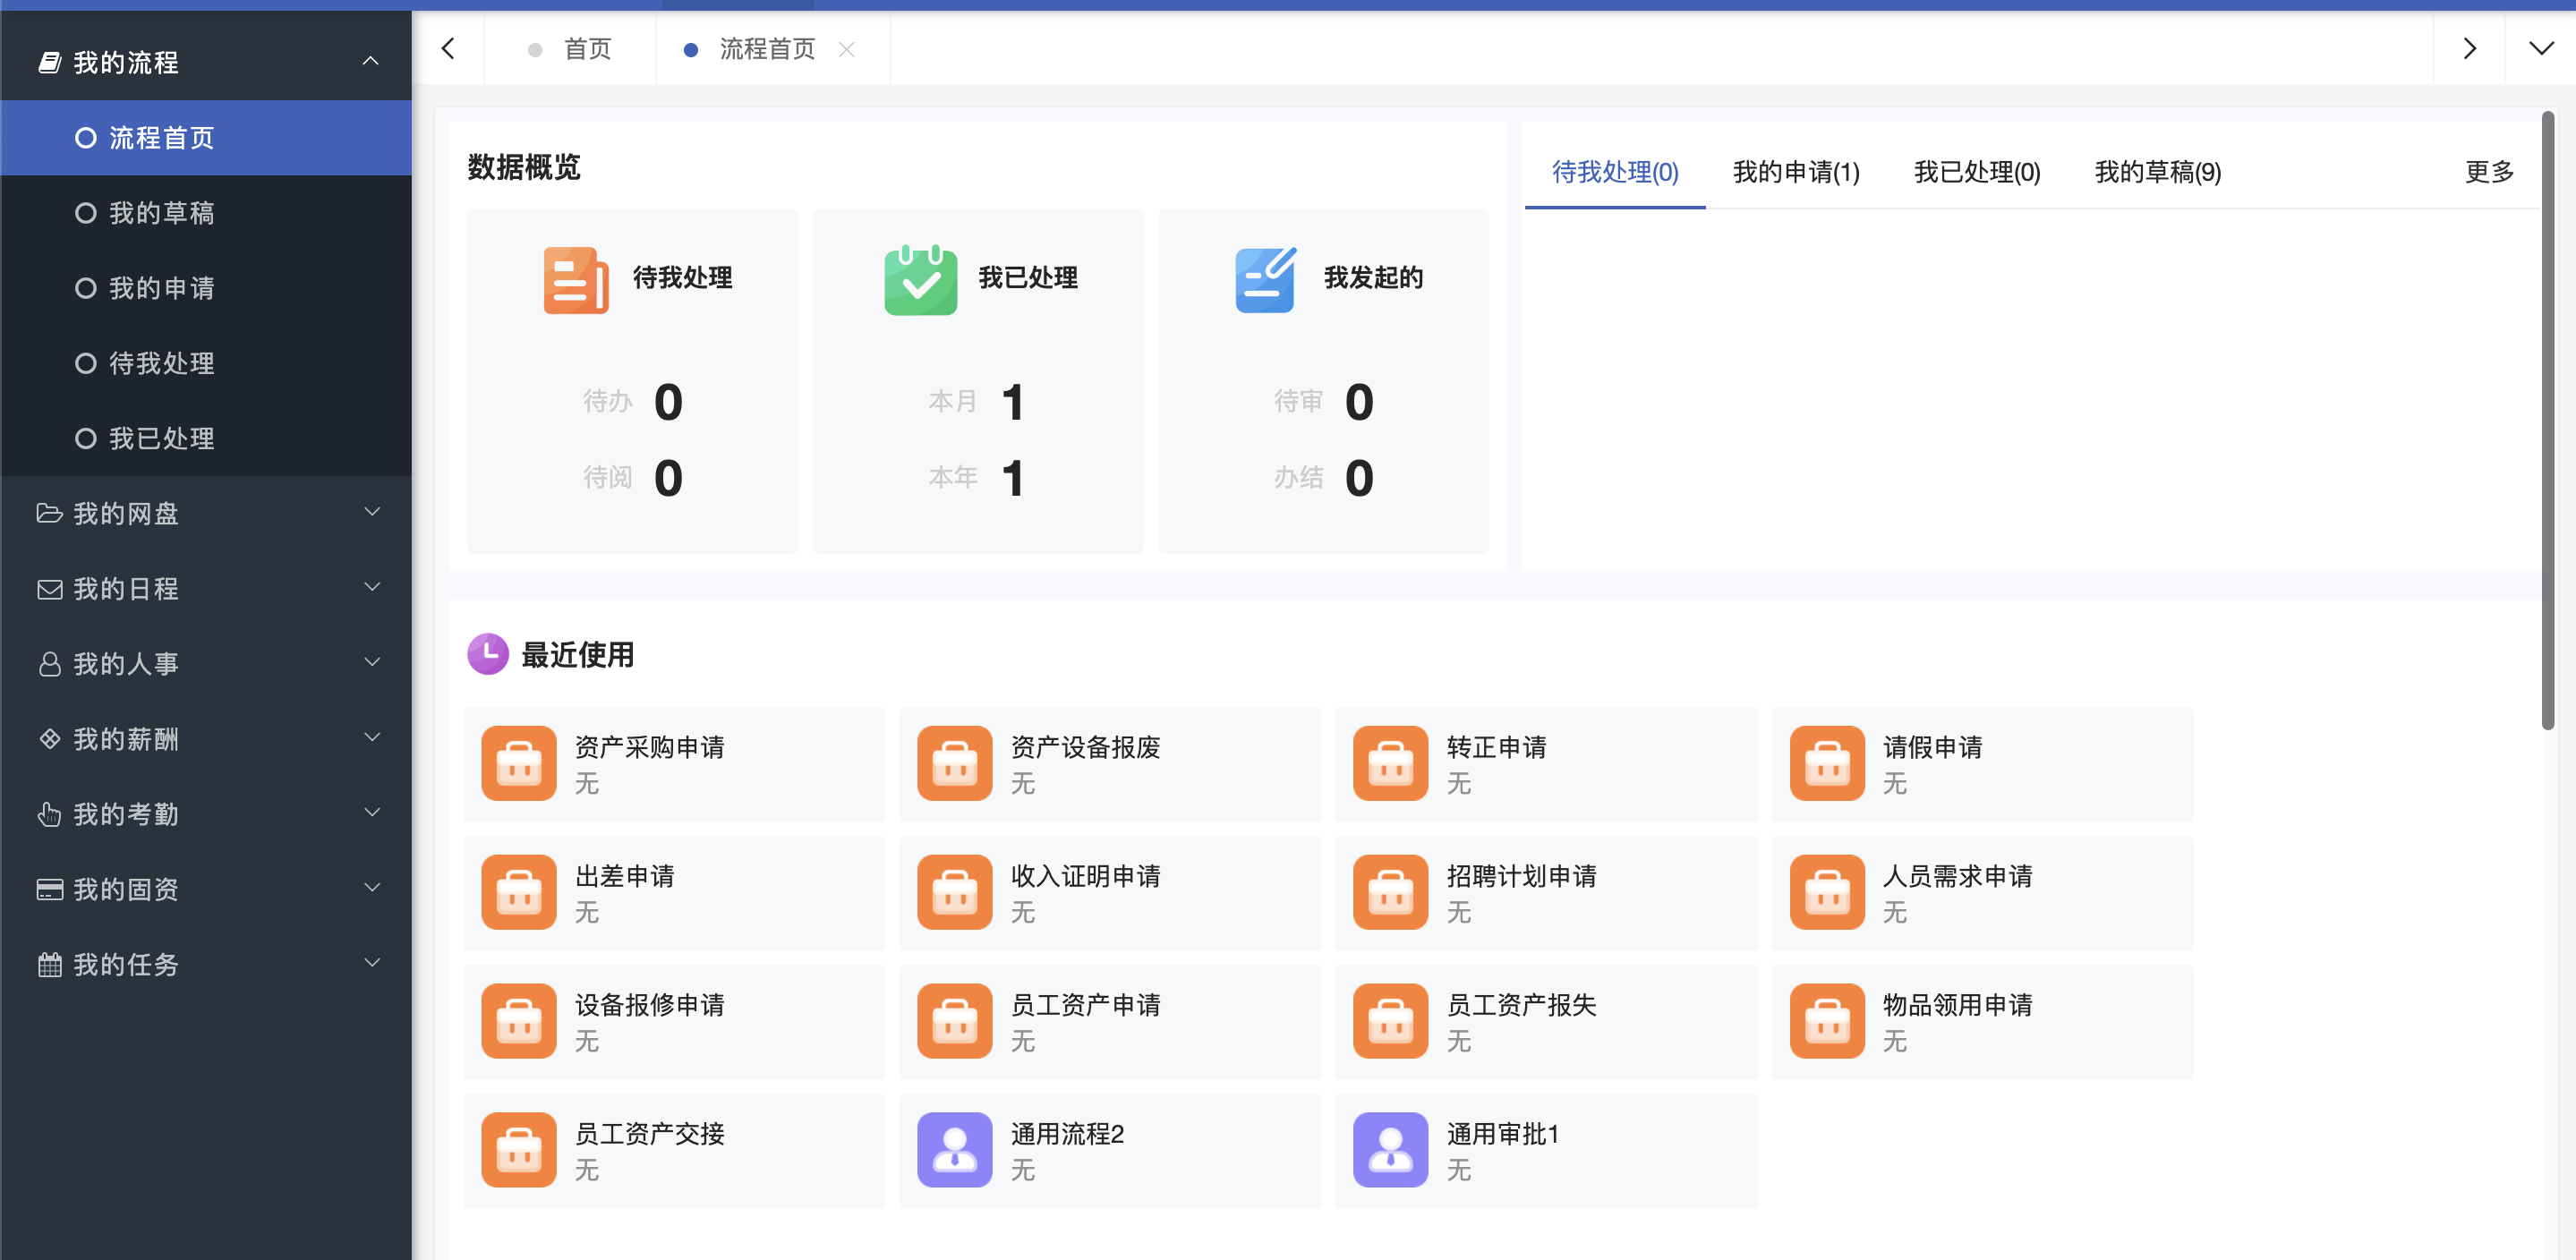Click the hand icon next to 我的考勤
The image size is (2576, 1260).
pos(49,814)
